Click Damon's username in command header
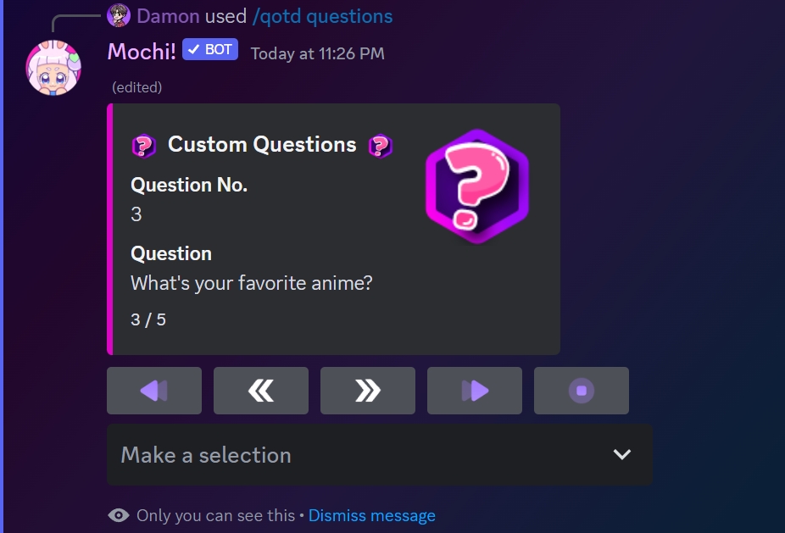The width and height of the screenshot is (785, 533). (168, 15)
